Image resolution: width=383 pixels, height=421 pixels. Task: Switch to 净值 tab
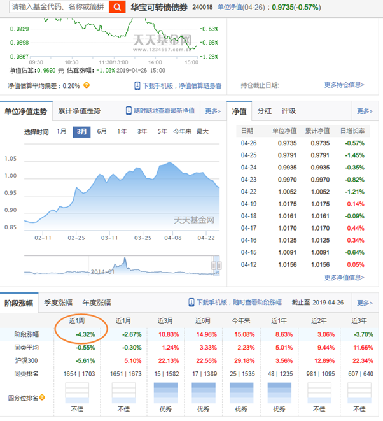239,111
